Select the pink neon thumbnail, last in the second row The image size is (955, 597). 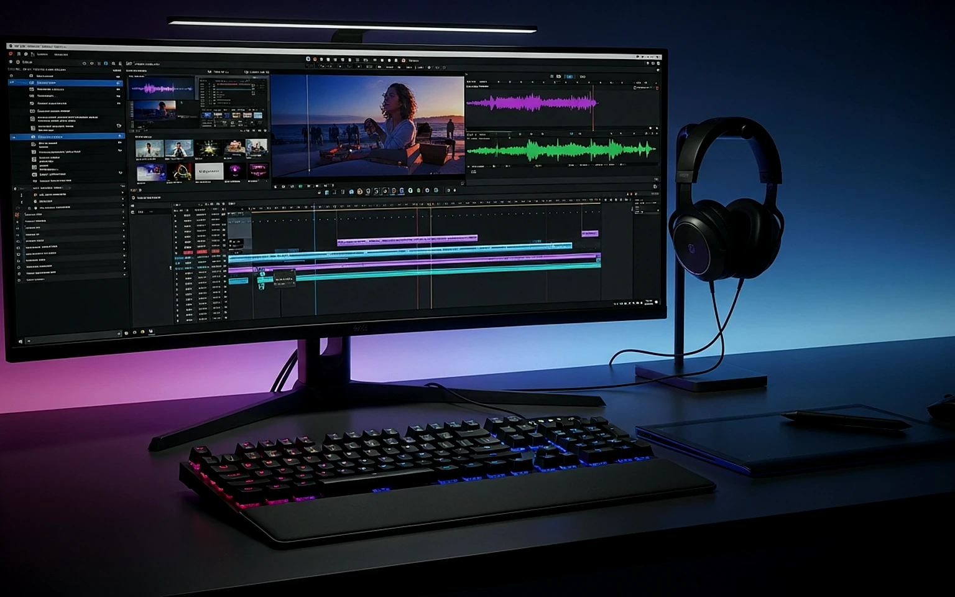(x=258, y=170)
